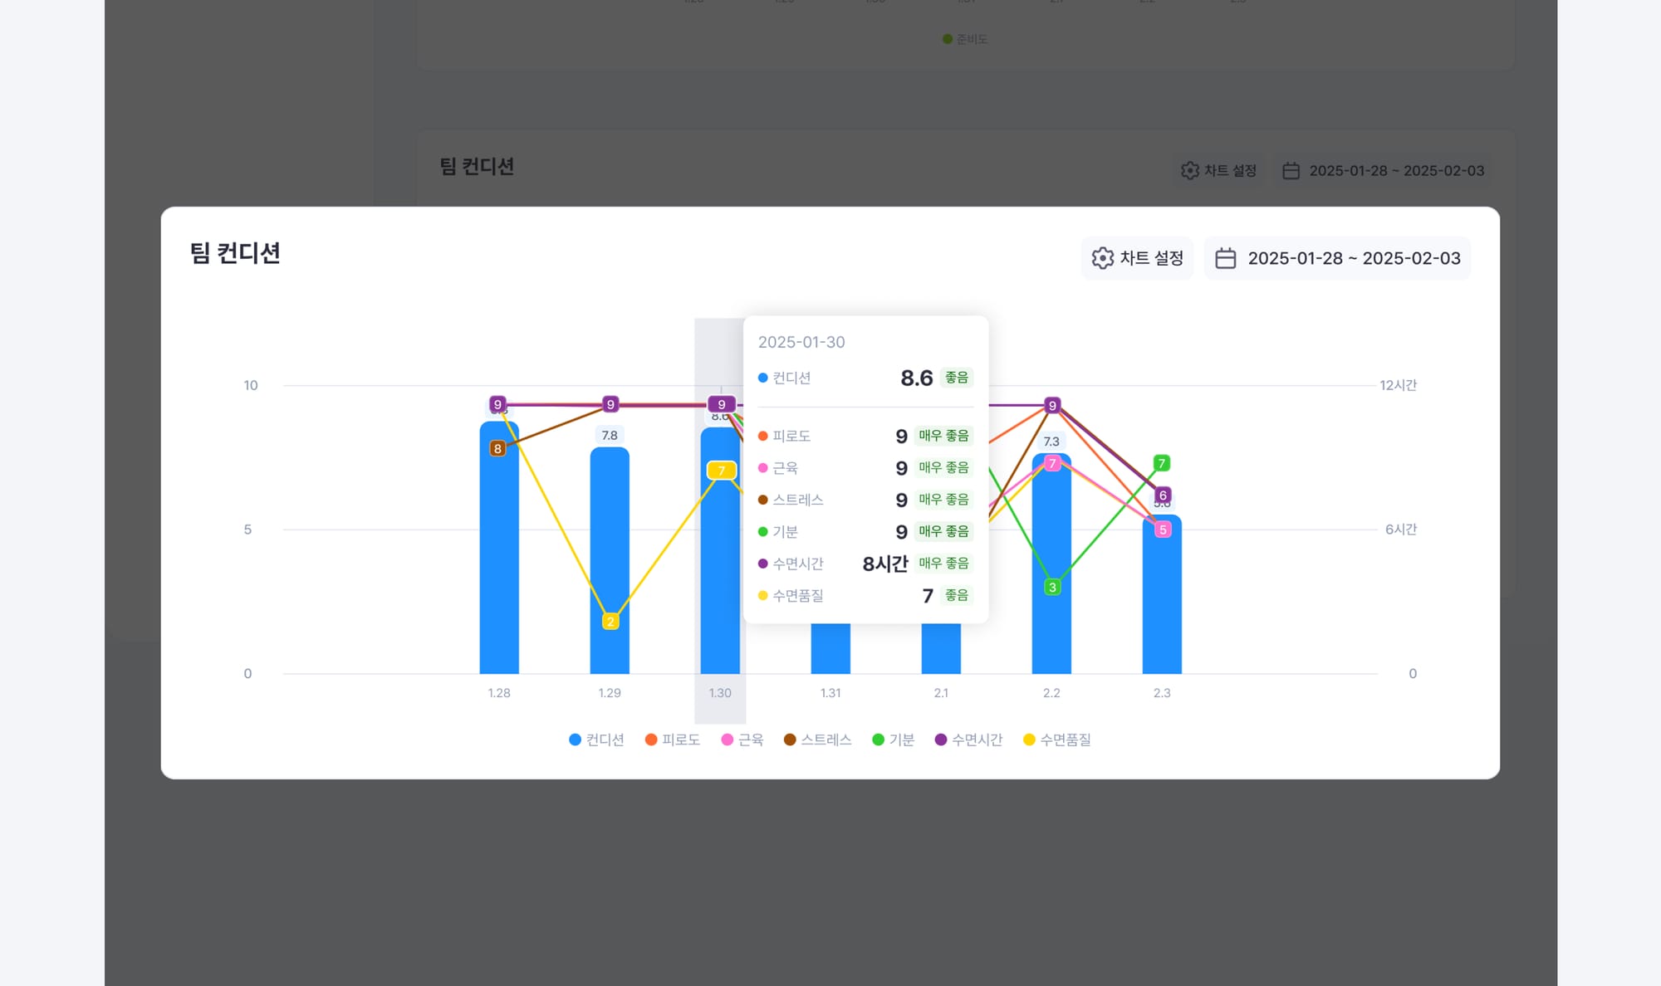Click brown data point 8 on 1.28
The height and width of the screenshot is (986, 1661).
(x=497, y=449)
